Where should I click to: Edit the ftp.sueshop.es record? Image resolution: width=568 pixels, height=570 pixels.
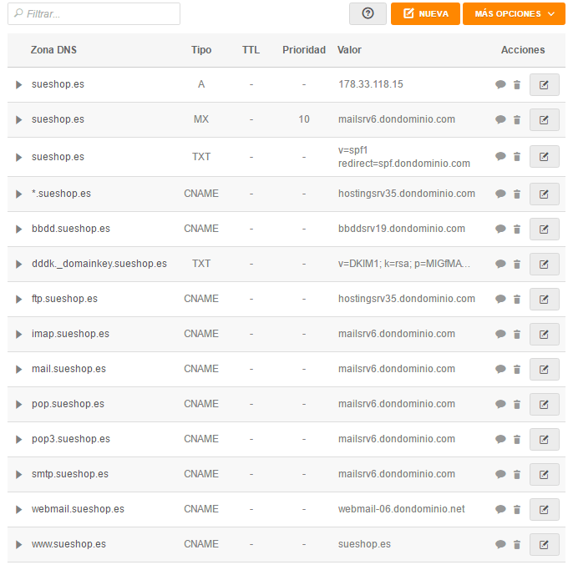coord(544,299)
